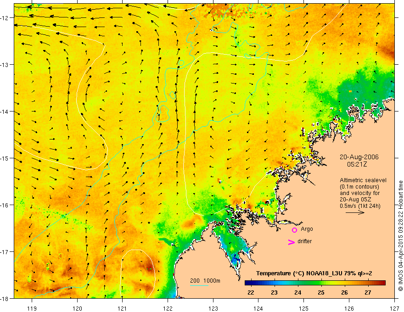The image size is (404, 312).
Task: Click the colorbar tick label 27
Action: (368, 292)
